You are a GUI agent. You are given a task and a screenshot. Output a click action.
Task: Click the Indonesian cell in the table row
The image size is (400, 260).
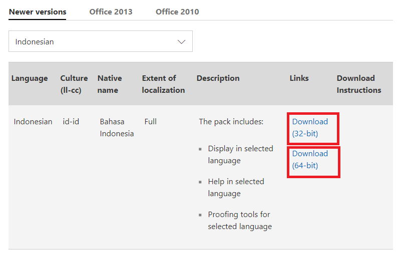33,122
